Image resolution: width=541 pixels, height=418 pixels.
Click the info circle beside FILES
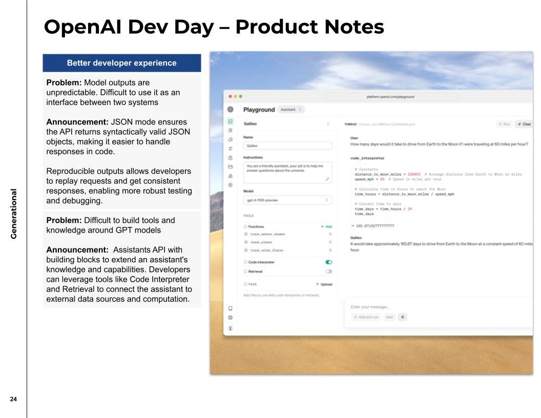[245, 284]
